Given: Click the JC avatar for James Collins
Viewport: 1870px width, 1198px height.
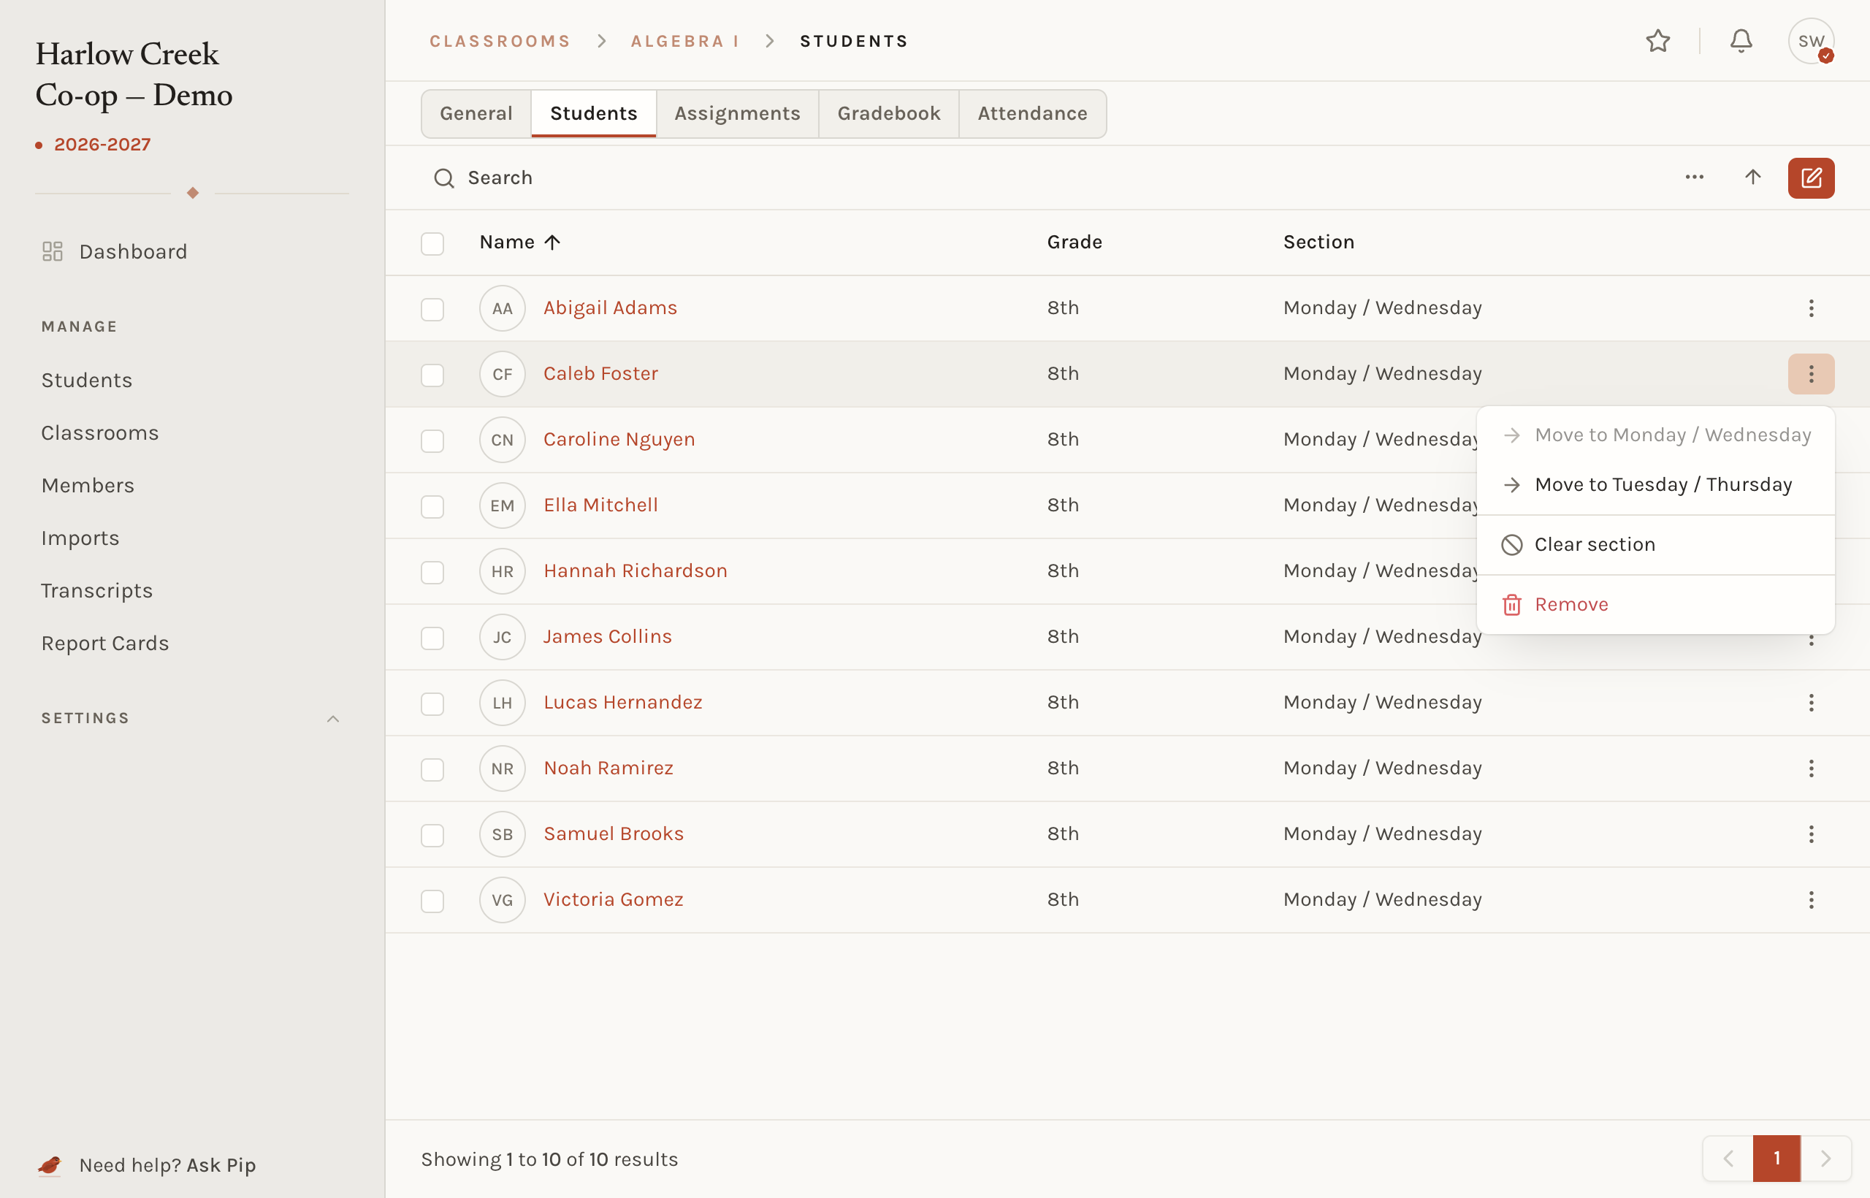Looking at the screenshot, I should tap(503, 637).
